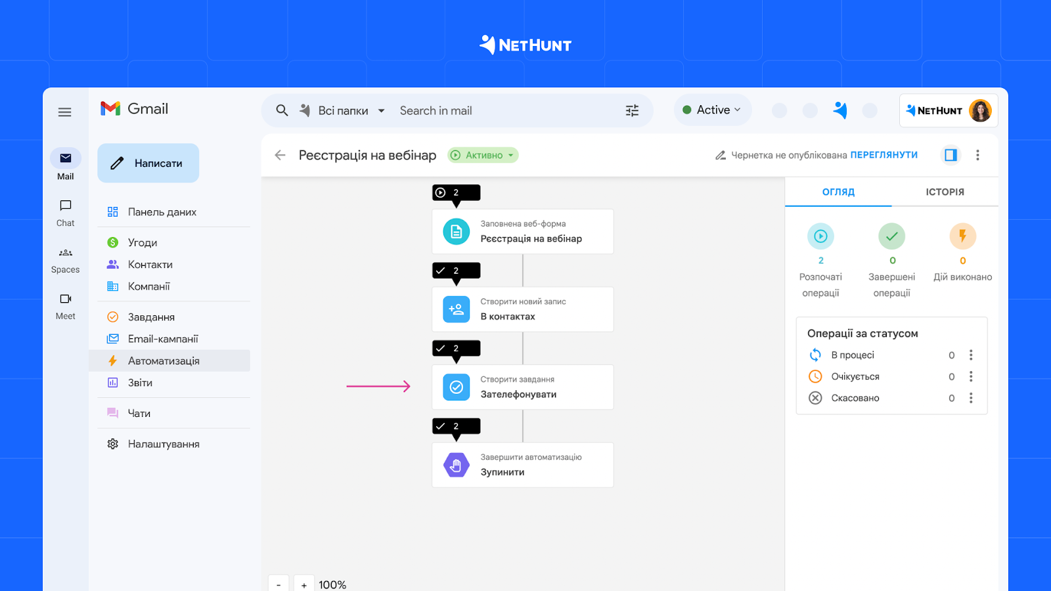Toggle the side panel layout icon
Viewport: 1051px width, 591px height.
[950, 155]
